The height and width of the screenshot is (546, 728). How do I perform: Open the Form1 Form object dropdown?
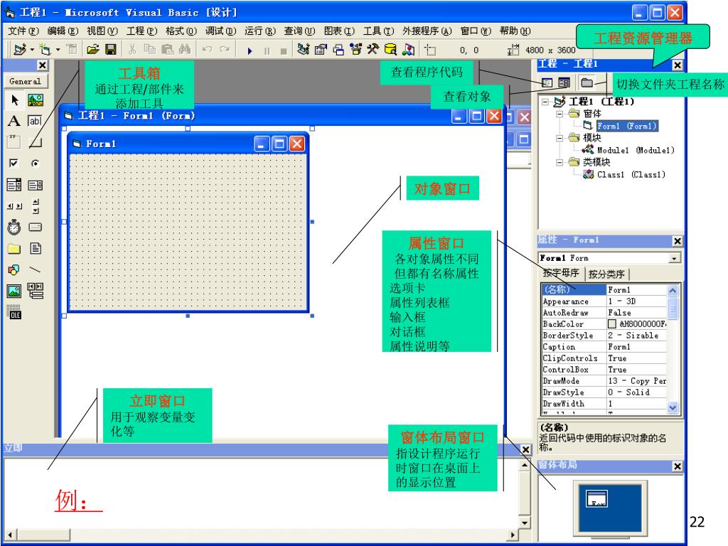pos(674,258)
